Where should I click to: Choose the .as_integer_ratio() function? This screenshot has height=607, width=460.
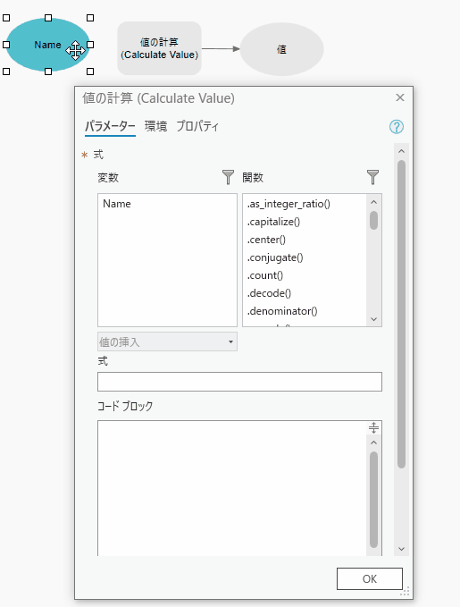(289, 204)
